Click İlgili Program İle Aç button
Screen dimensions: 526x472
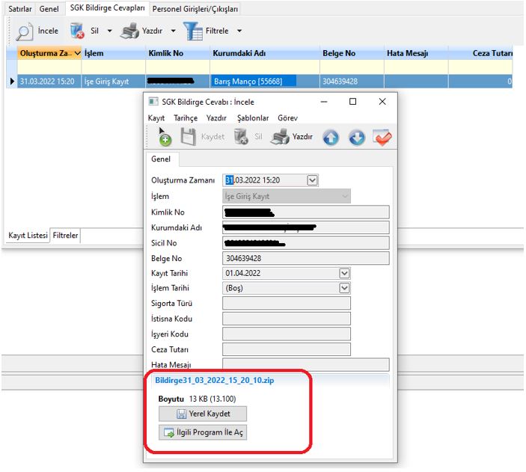click(x=203, y=432)
